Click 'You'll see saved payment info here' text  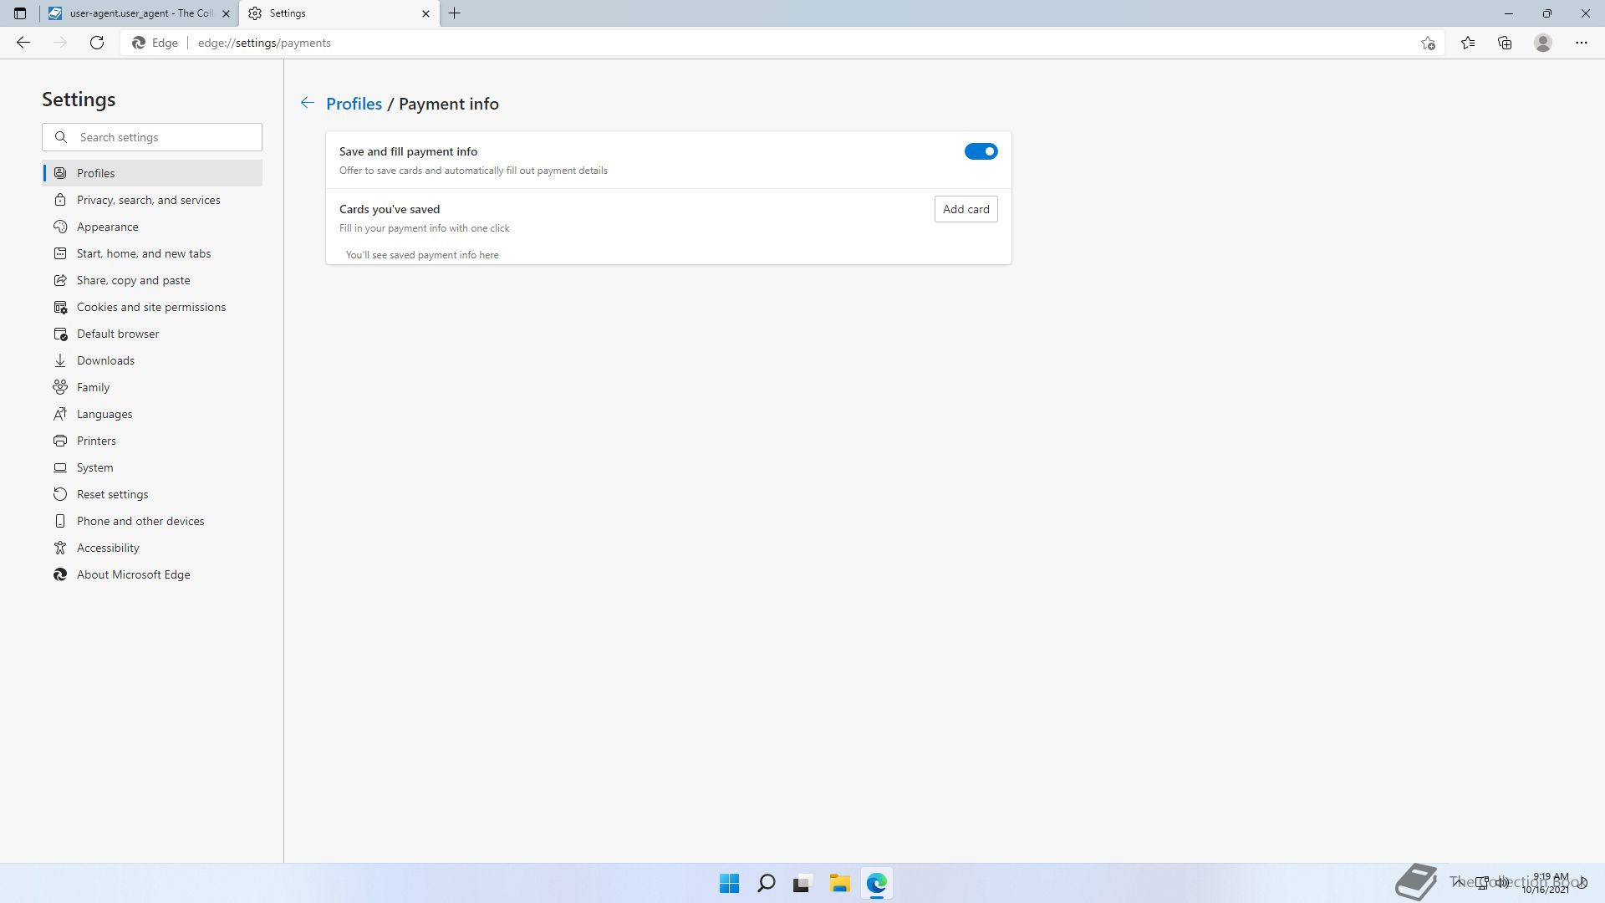(x=422, y=255)
